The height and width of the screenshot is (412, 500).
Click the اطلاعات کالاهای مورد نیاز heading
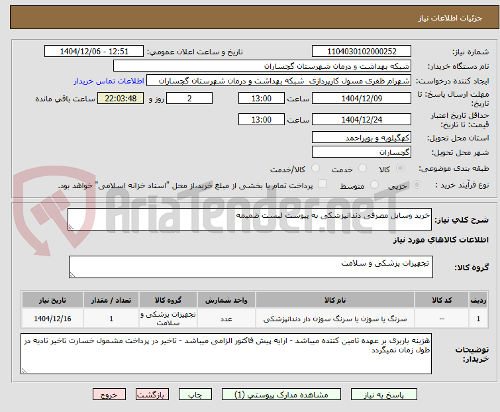click(440, 240)
